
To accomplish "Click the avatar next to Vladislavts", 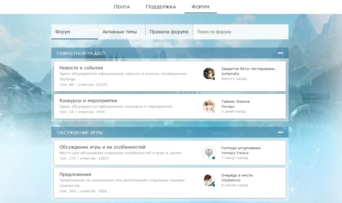I will (x=209, y=180).
